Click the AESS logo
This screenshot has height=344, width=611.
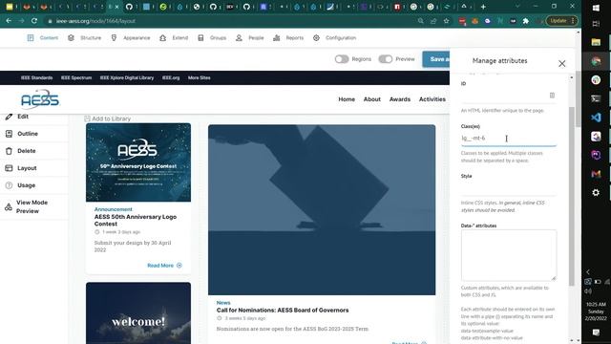click(x=40, y=99)
